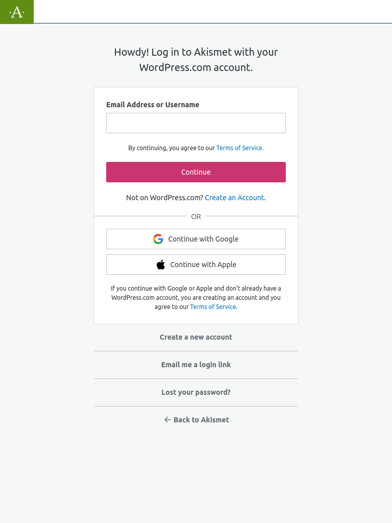Select Email me a login link

(x=196, y=365)
